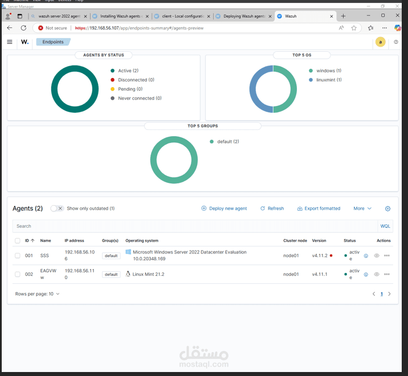The height and width of the screenshot is (376, 408).
Task: Close the 'client - Local configuration' tab
Action: [x=209, y=16]
